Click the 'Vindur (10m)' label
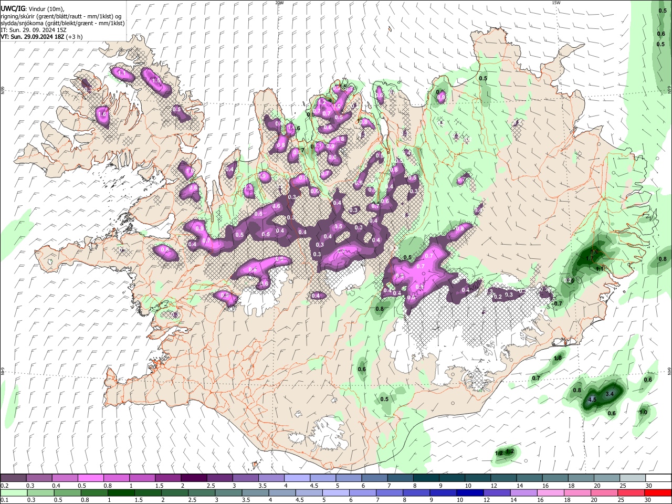672x504 pixels. coord(45,9)
